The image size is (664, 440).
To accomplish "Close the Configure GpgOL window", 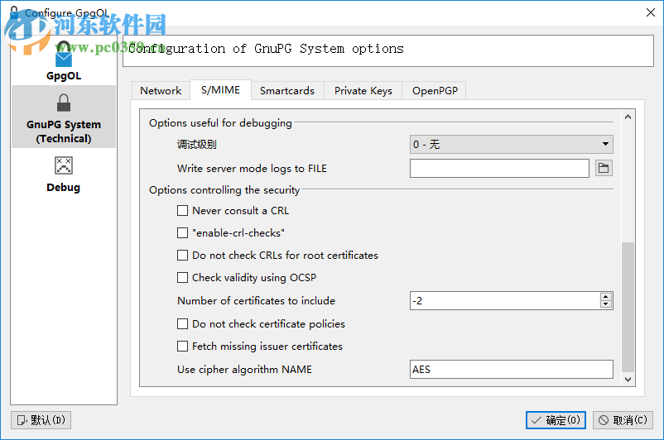I will pyautogui.click(x=651, y=12).
